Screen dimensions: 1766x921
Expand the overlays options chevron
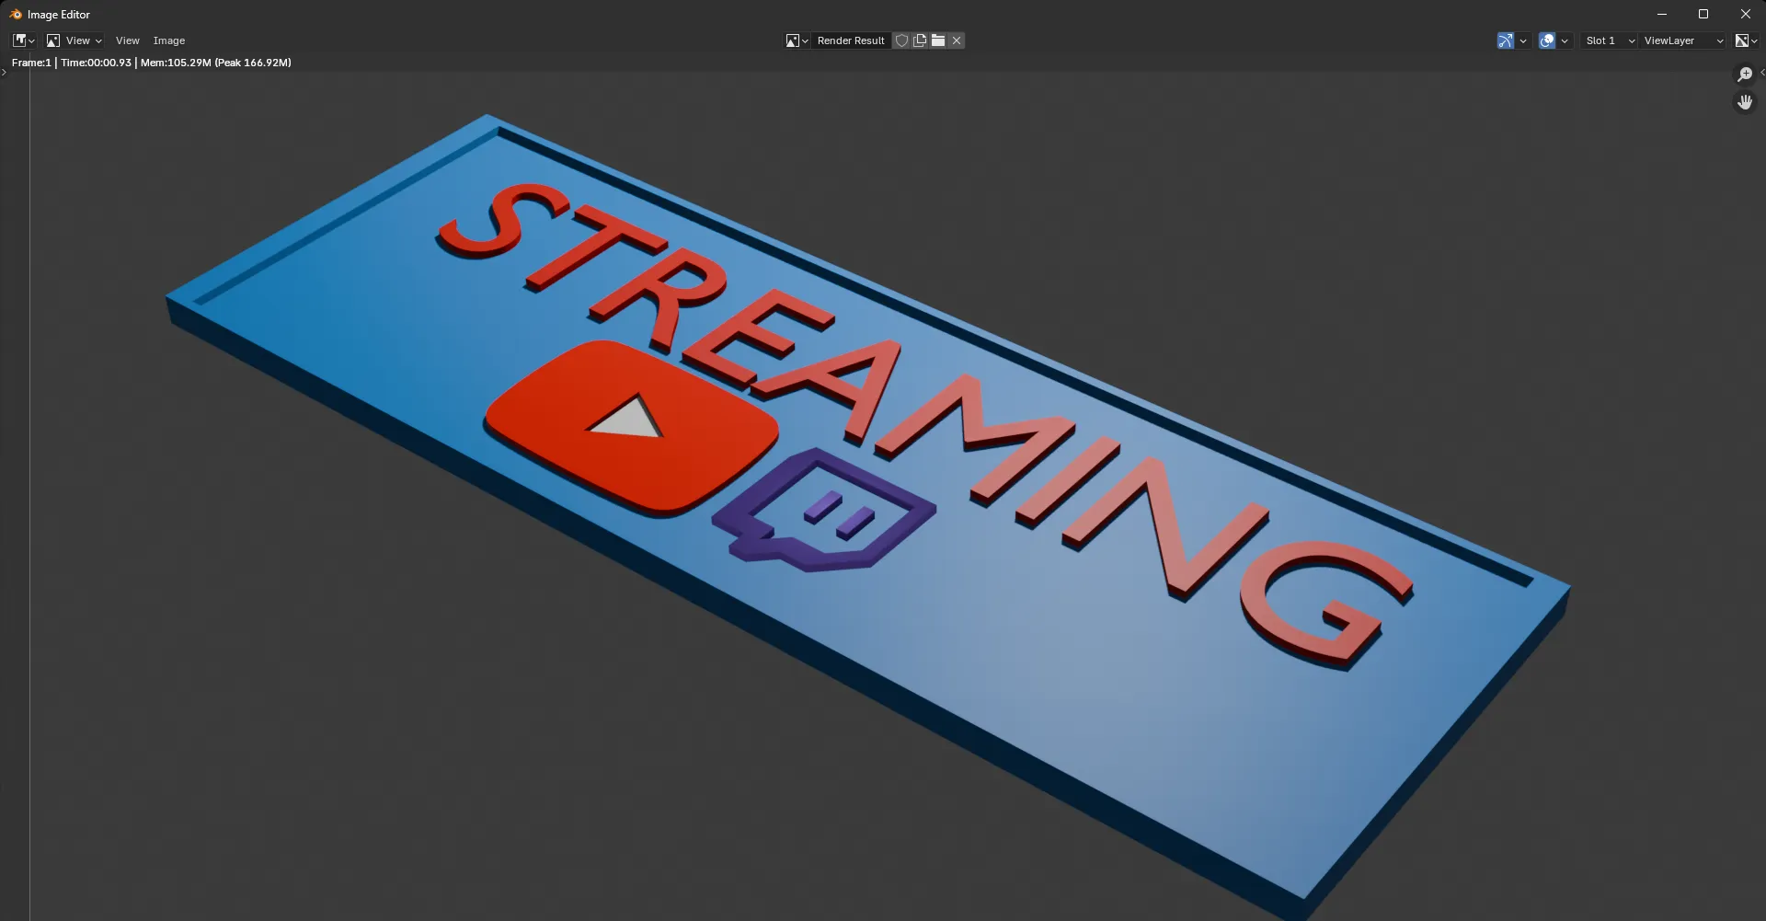pos(1565,40)
